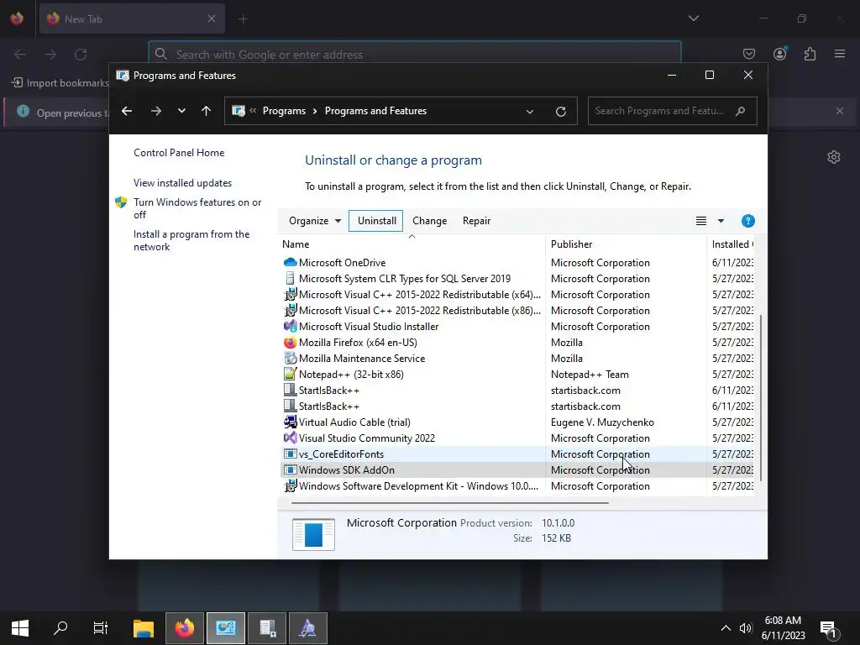The height and width of the screenshot is (645, 860).
Task: Sort list by the Installed On column
Action: point(731,244)
